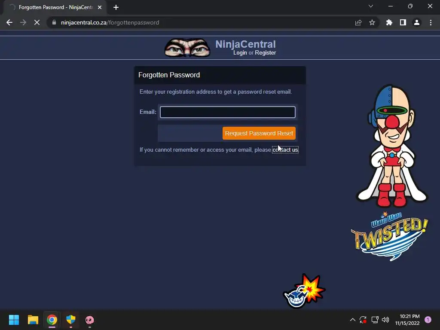Click the address bar URL
440x330 pixels.
[x=110, y=22]
